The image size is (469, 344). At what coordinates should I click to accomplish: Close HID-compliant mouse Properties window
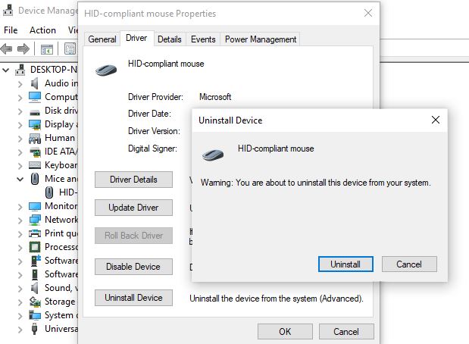pos(368,13)
